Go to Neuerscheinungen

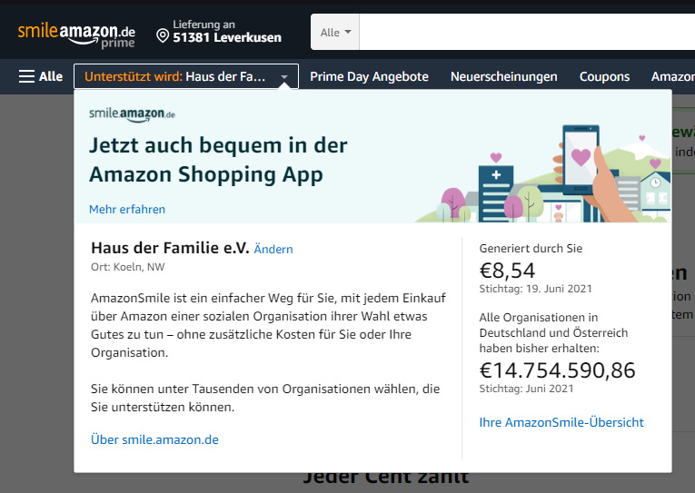pos(503,76)
